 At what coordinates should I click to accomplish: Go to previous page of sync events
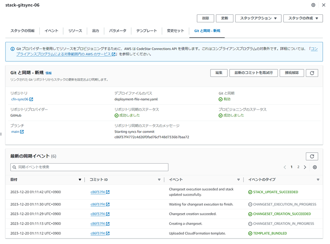coord(285,167)
